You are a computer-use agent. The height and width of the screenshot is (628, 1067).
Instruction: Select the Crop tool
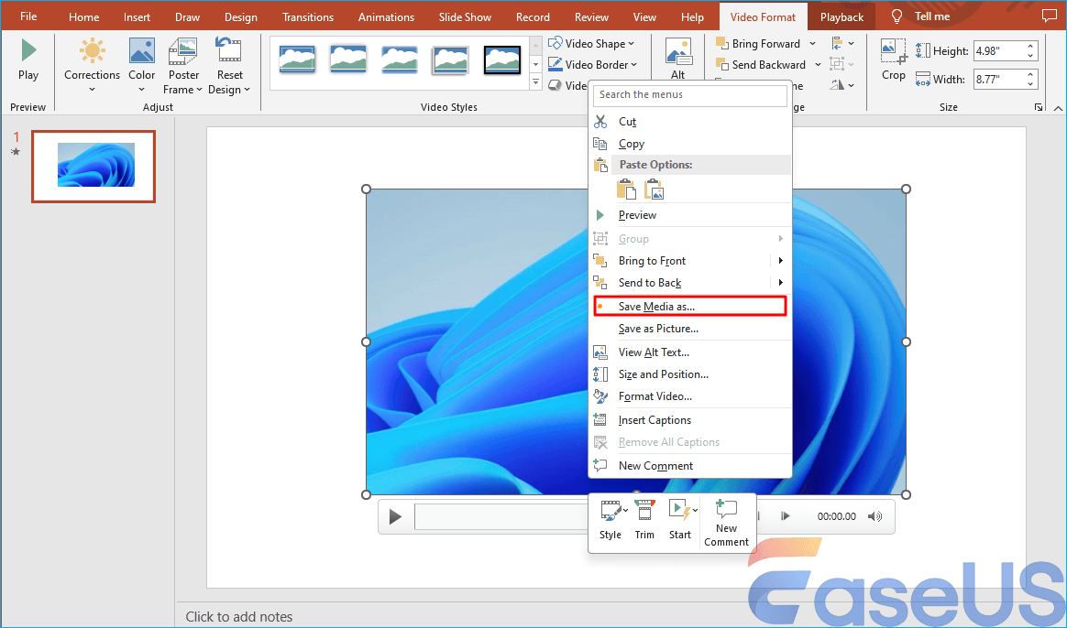894,60
